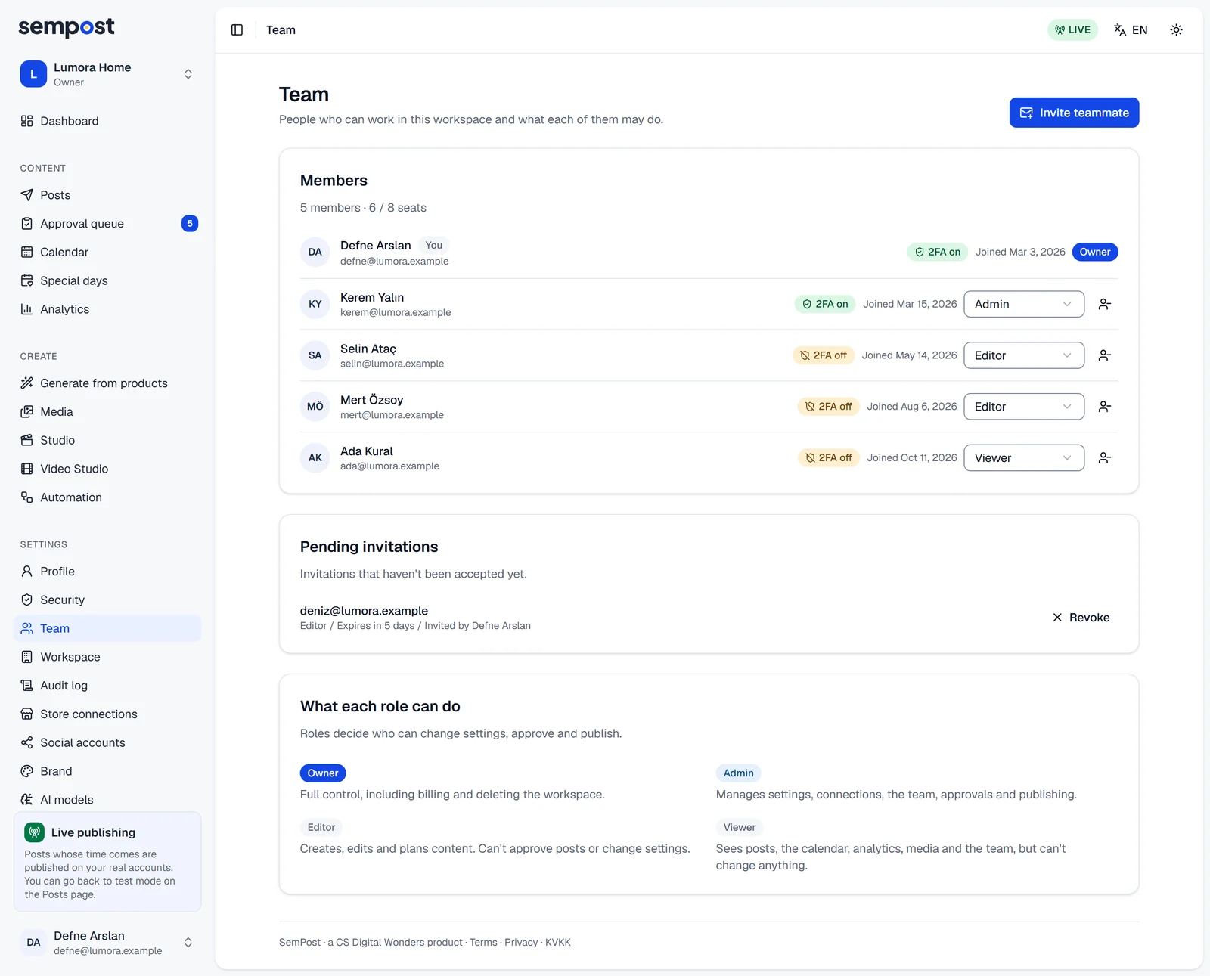Click the kerem@lumora.example email text
The height and width of the screenshot is (976, 1210).
tap(396, 313)
